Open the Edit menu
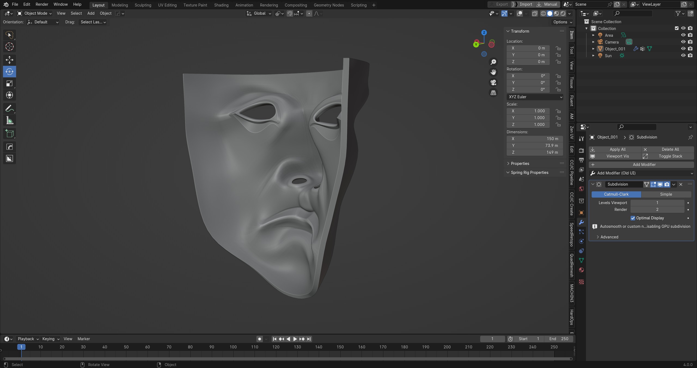The image size is (697, 368). tap(27, 4)
